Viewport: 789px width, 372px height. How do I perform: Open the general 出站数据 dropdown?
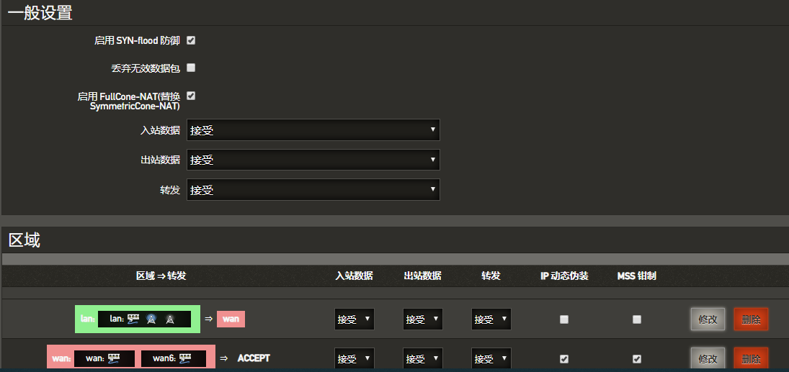[313, 160]
